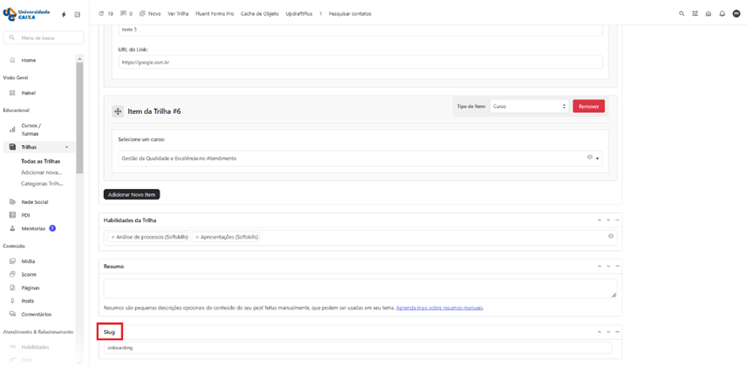
Task: Open the user avatar menu
Action: click(x=736, y=13)
